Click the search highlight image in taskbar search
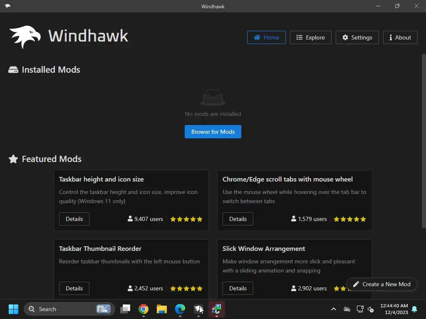Screen dimensions: 426x319 (103, 309)
